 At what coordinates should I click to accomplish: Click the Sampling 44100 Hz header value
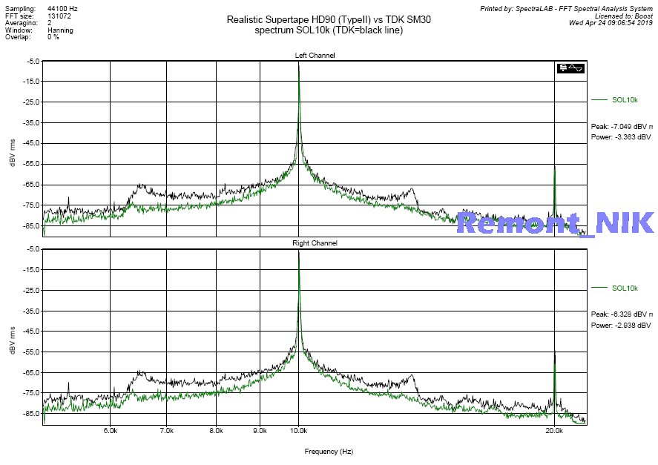pyautogui.click(x=62, y=8)
